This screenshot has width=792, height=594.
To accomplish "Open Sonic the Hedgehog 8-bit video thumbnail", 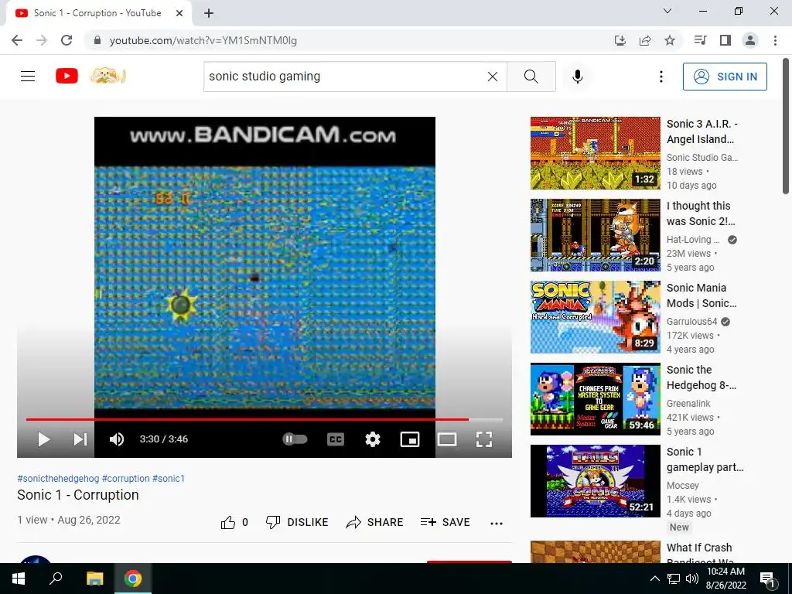I will [595, 399].
